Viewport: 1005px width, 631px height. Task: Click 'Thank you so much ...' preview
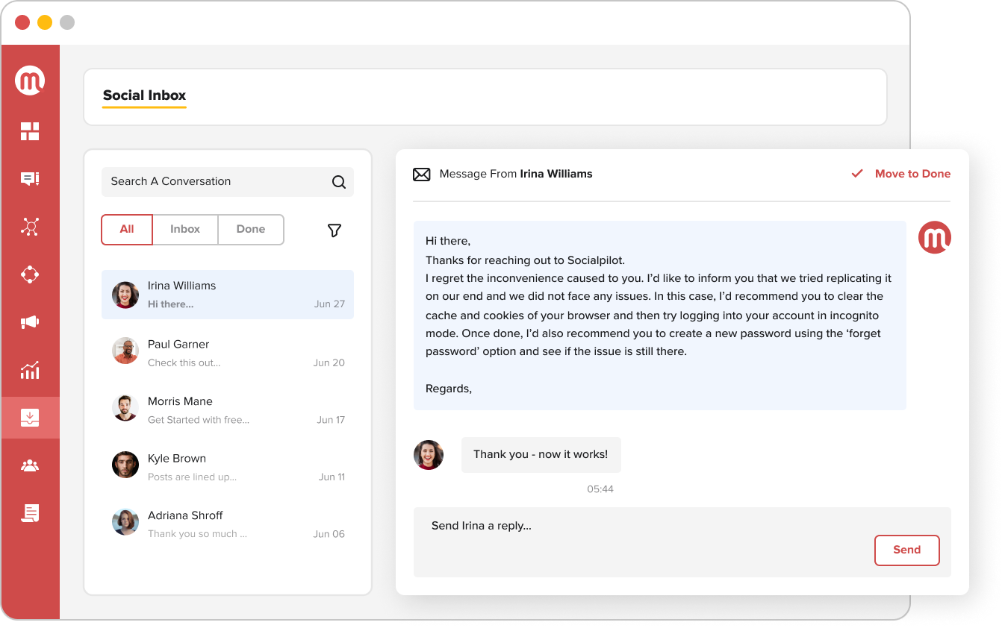point(197,534)
